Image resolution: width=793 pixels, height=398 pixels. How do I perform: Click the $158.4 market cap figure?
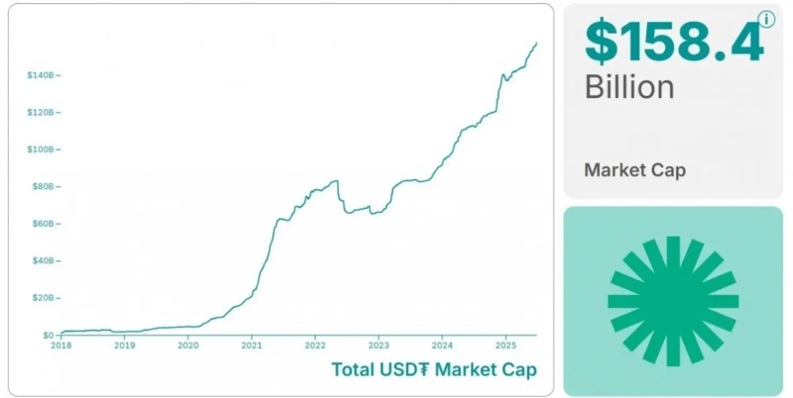673,42
